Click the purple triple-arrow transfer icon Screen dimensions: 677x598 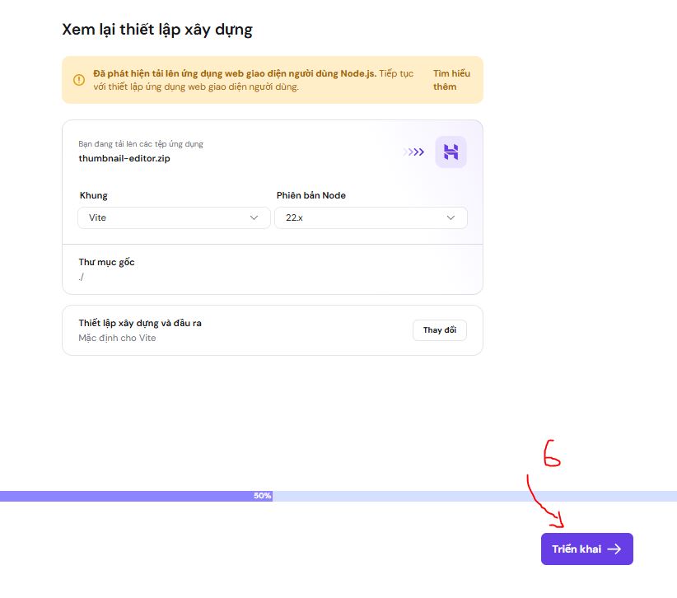413,152
